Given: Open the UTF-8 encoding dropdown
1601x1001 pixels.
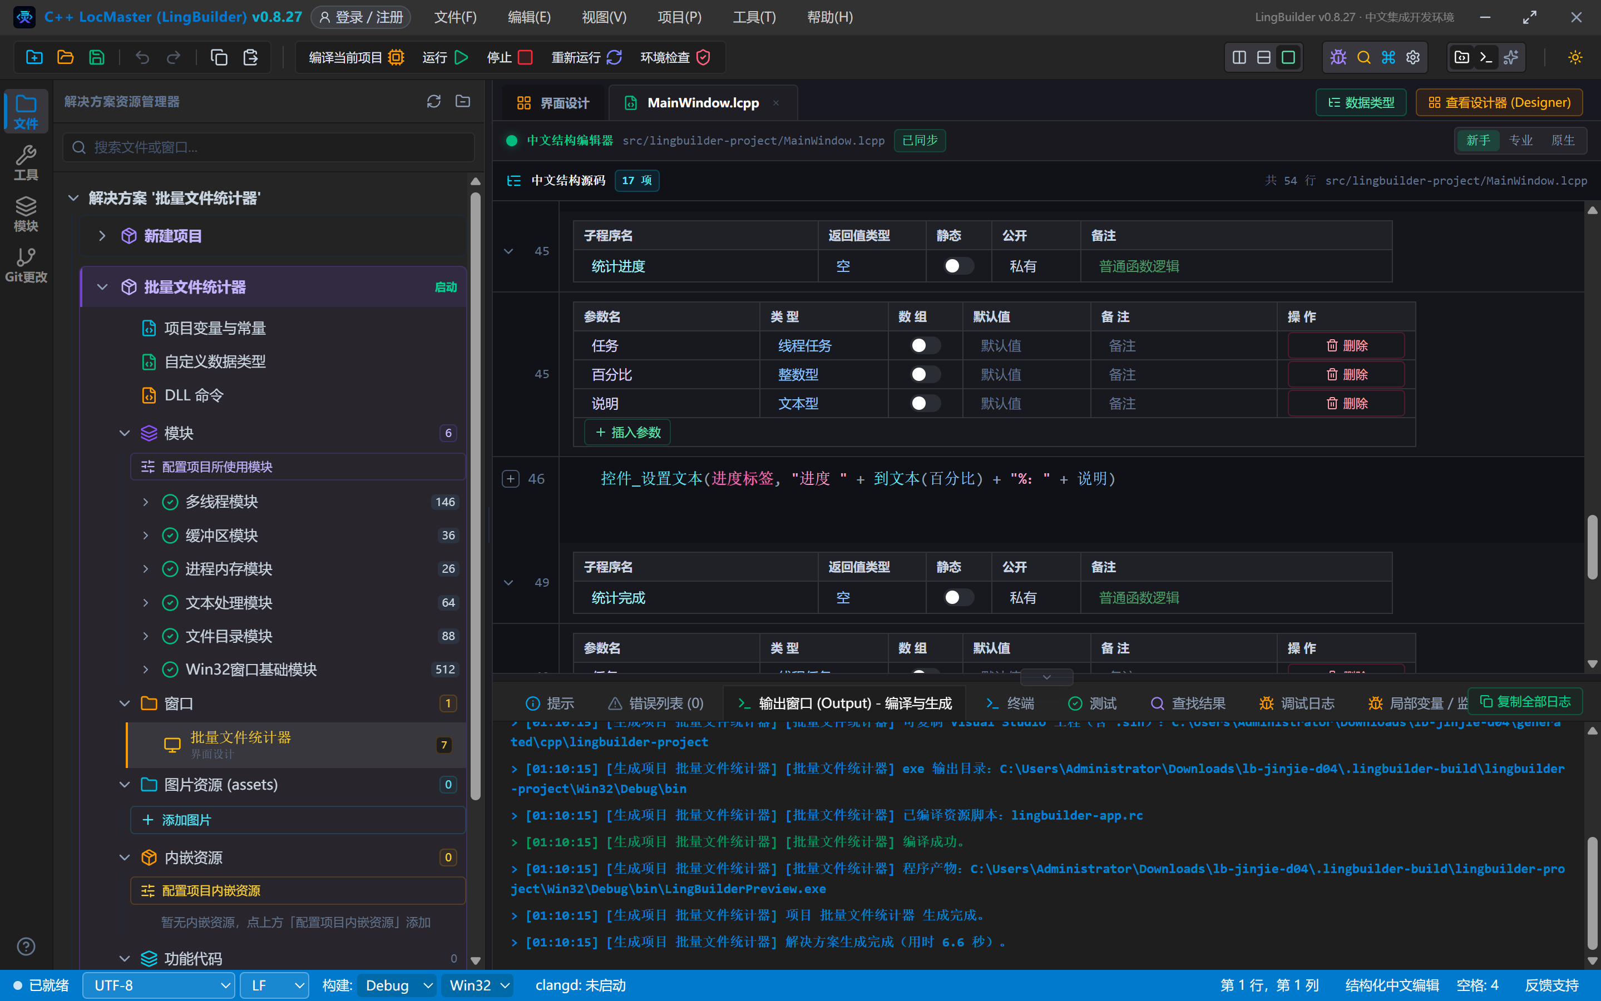Looking at the screenshot, I should pos(159,985).
